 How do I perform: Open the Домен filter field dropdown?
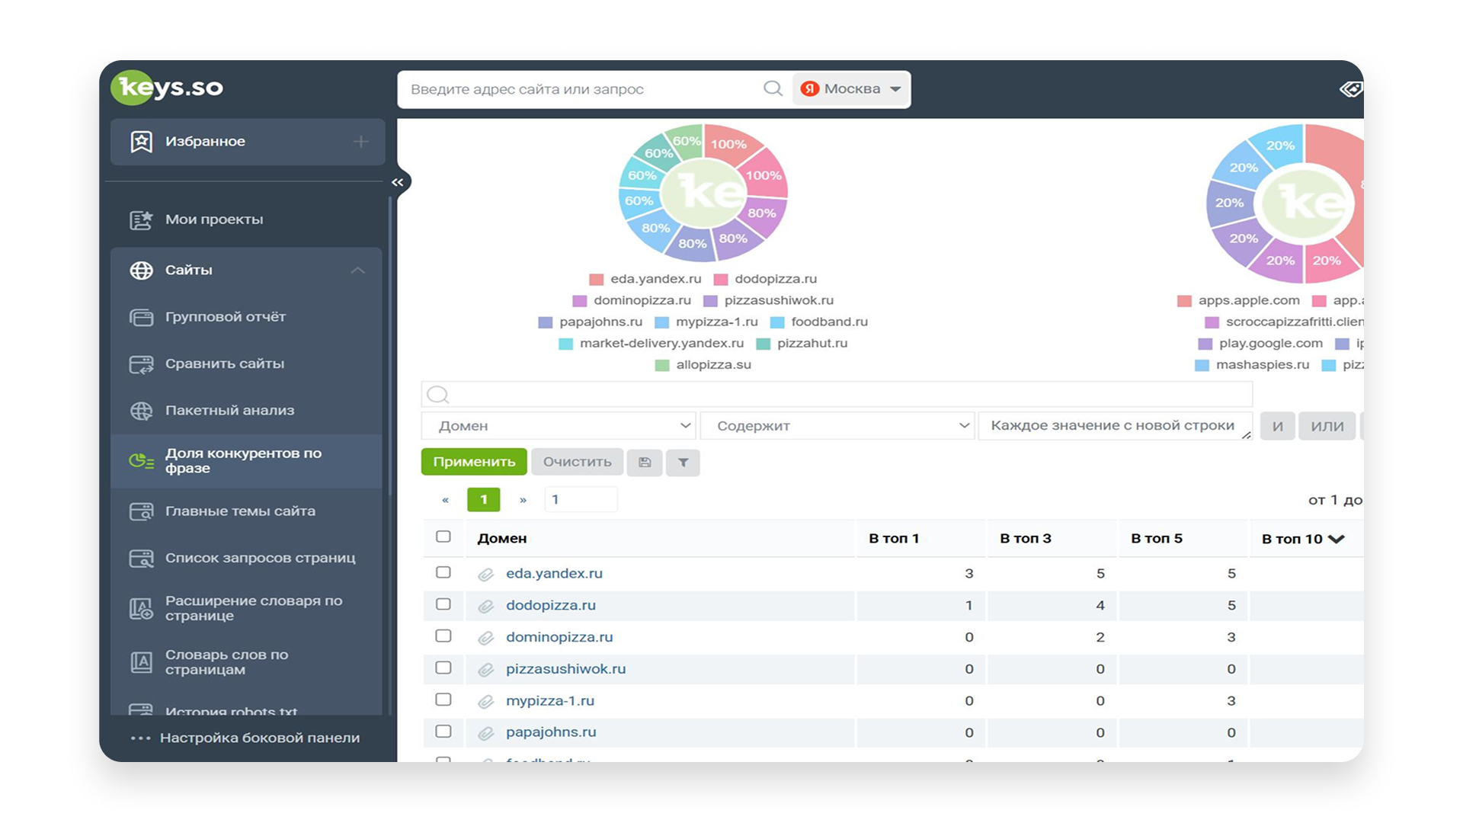(559, 426)
